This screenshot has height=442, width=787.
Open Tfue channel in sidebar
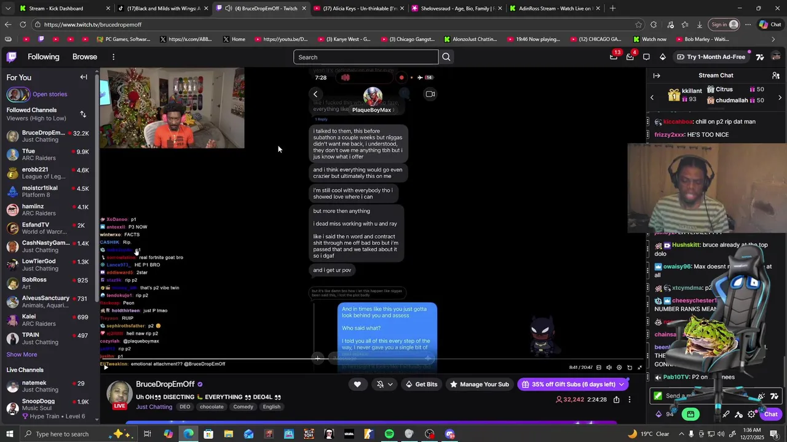pos(48,154)
